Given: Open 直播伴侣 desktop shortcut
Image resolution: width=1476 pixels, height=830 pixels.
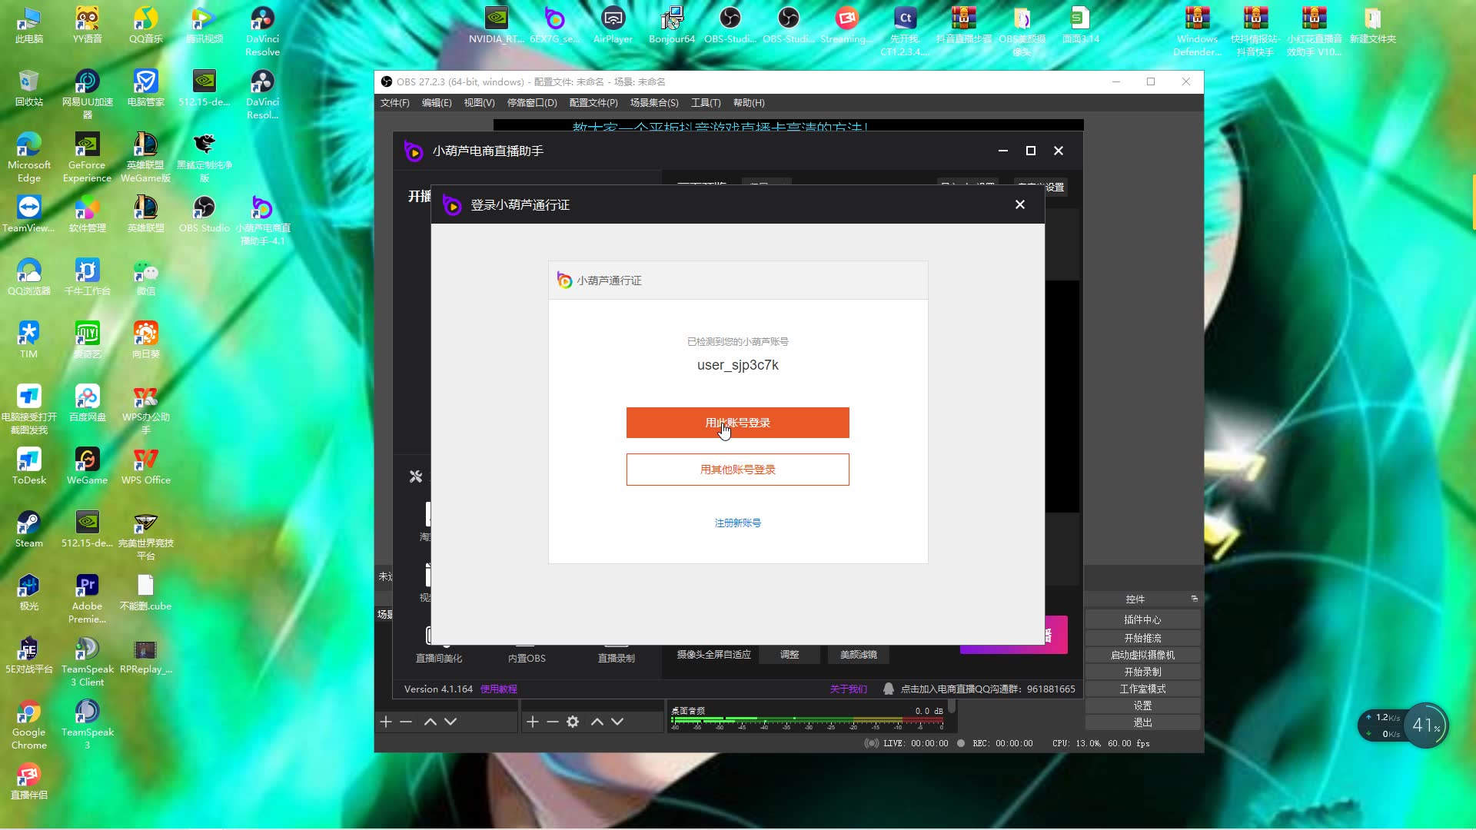Looking at the screenshot, I should click(x=29, y=781).
